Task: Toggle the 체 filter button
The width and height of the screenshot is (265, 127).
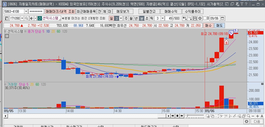Action: [105, 11]
